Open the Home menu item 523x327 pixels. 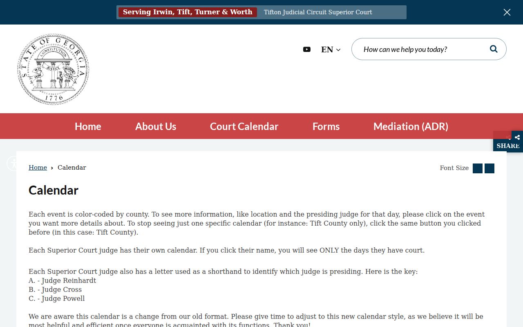coord(88,126)
